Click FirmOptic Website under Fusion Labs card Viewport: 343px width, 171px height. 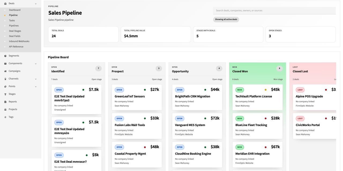124,134
